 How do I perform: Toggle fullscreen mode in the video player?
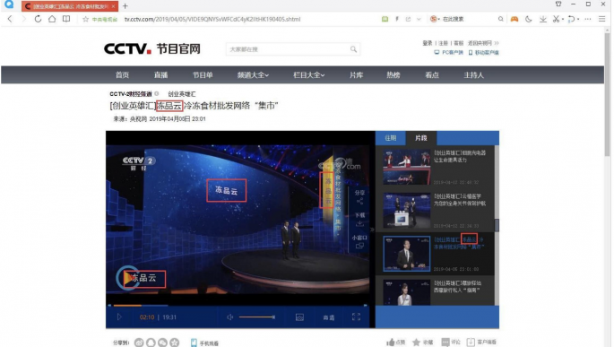[356, 317]
